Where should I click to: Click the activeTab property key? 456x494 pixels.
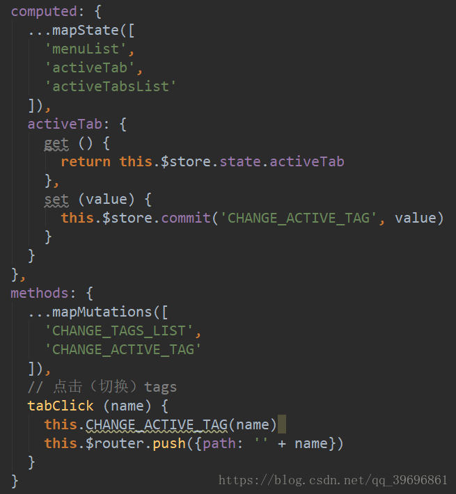65,124
